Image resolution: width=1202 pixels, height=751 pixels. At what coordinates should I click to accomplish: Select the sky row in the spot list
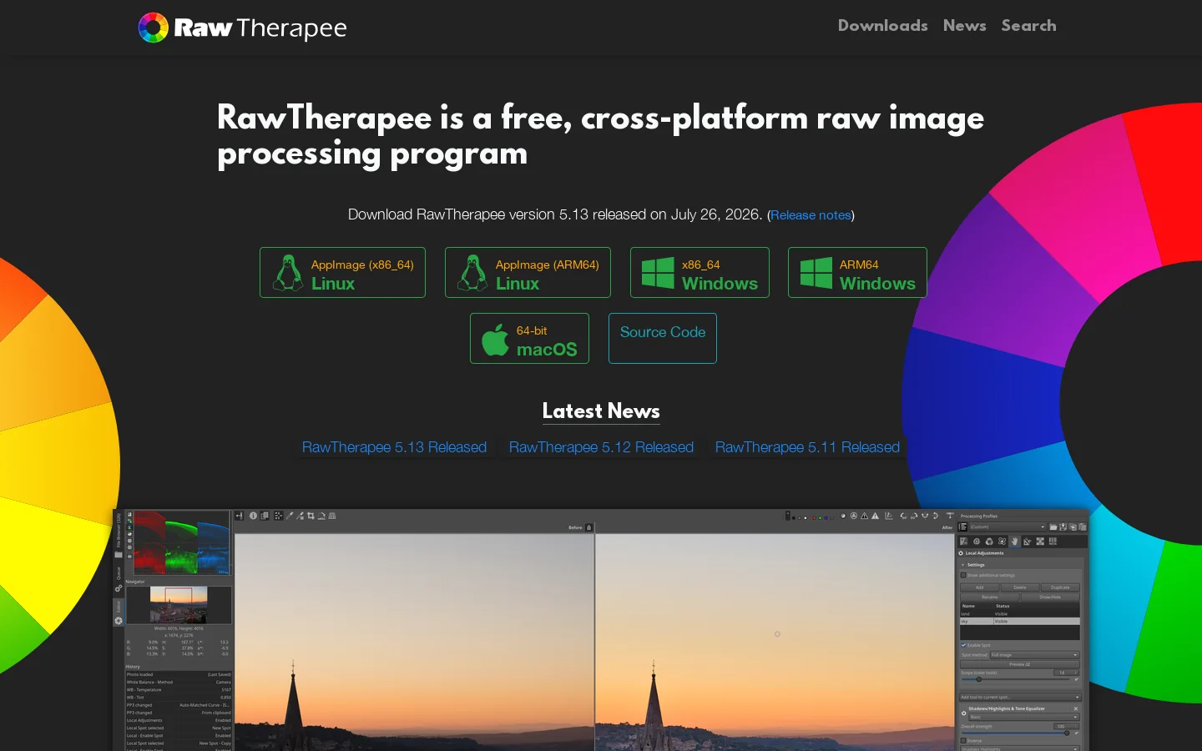tap(1020, 622)
